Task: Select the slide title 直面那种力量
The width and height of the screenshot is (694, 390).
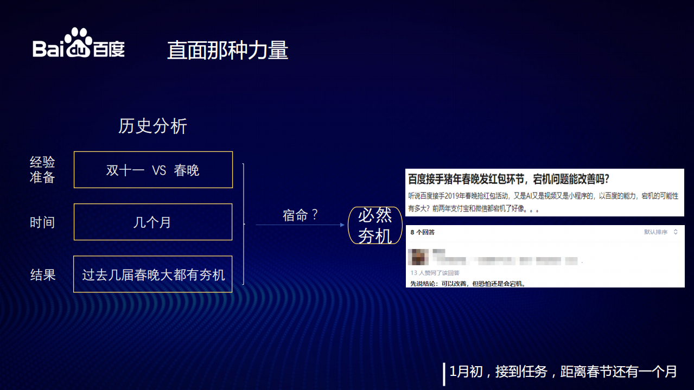Action: pos(227,50)
